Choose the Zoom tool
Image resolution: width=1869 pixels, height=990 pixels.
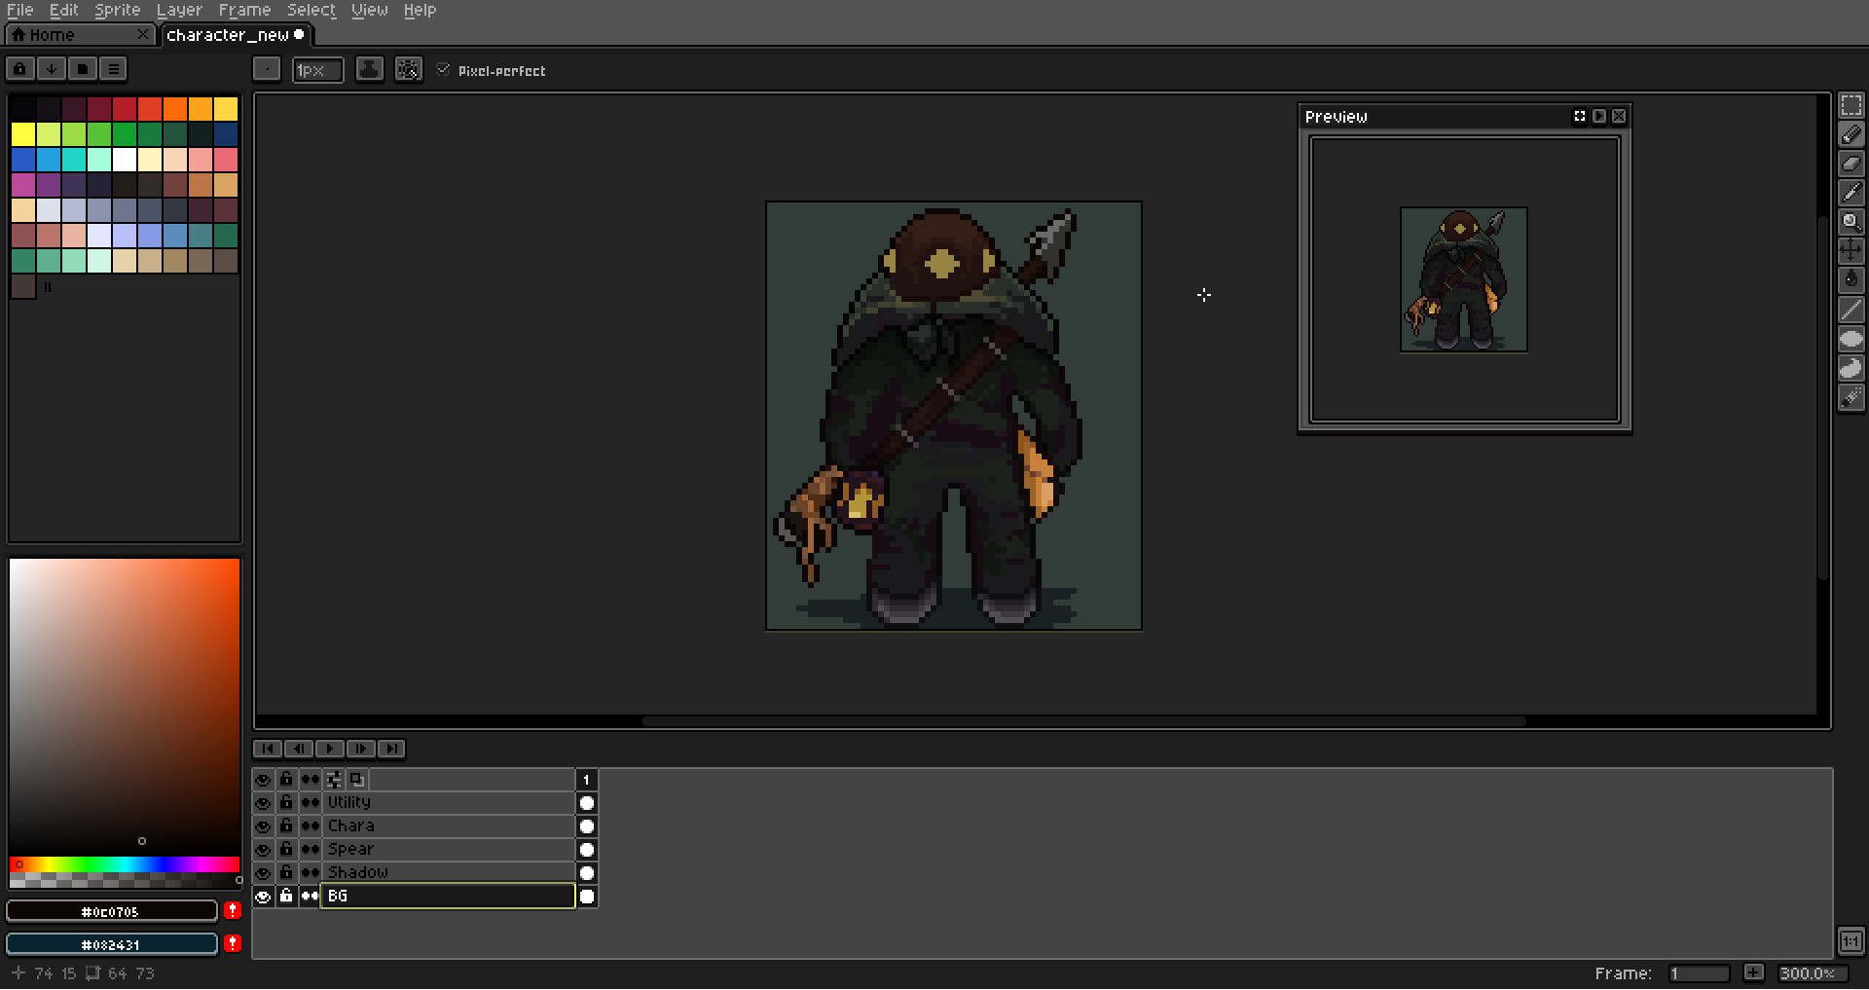[1851, 222]
